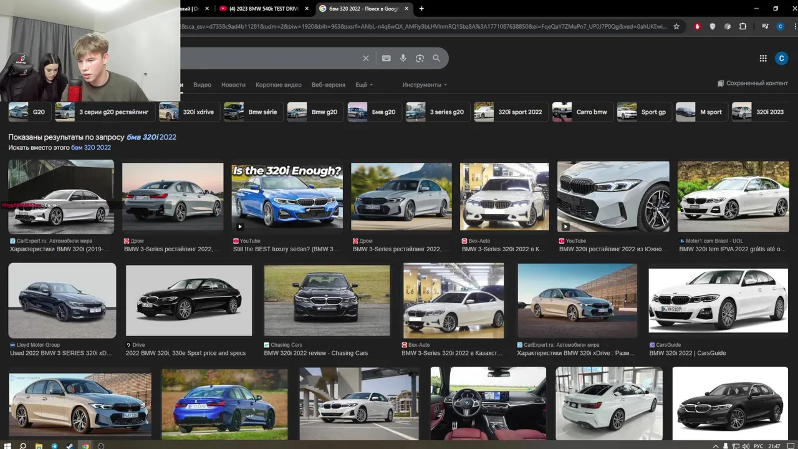Open the Chasing Cars BMW 320i review image
The height and width of the screenshot is (449, 798).
click(327, 301)
